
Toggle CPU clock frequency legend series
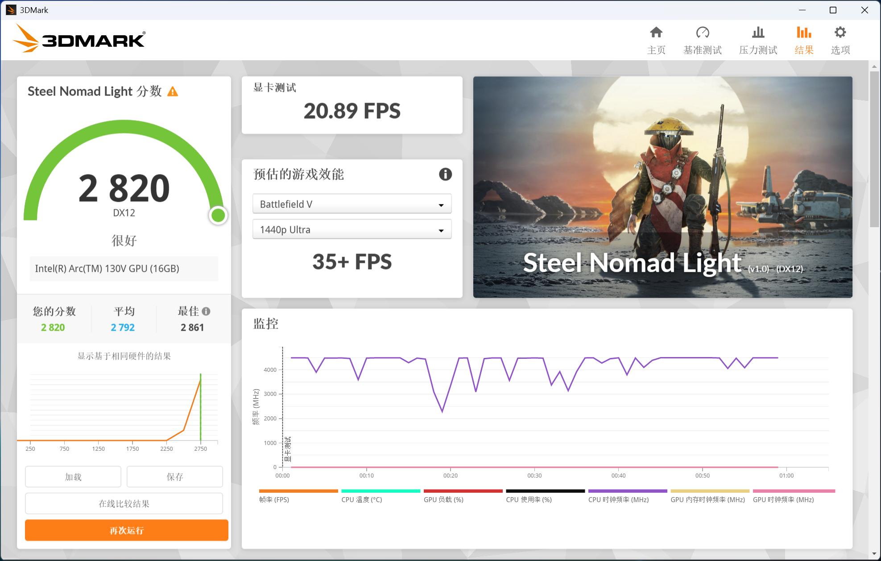coord(618,499)
